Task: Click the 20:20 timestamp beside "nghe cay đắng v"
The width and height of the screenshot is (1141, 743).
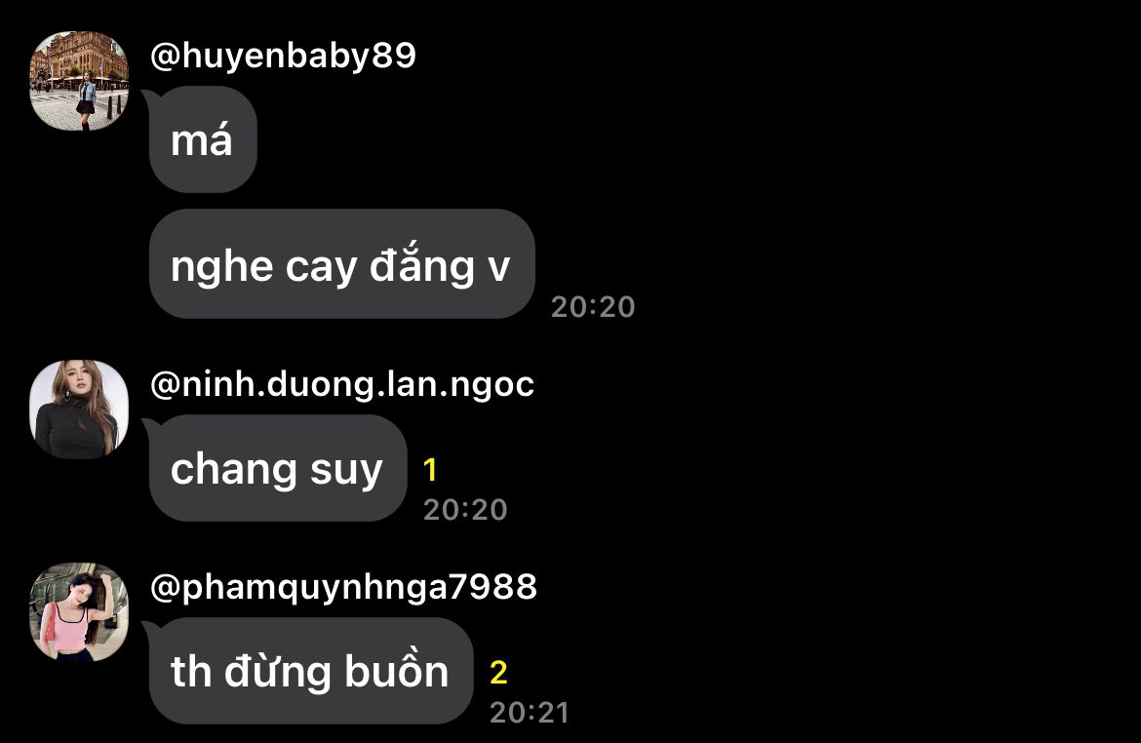Action: click(x=593, y=306)
